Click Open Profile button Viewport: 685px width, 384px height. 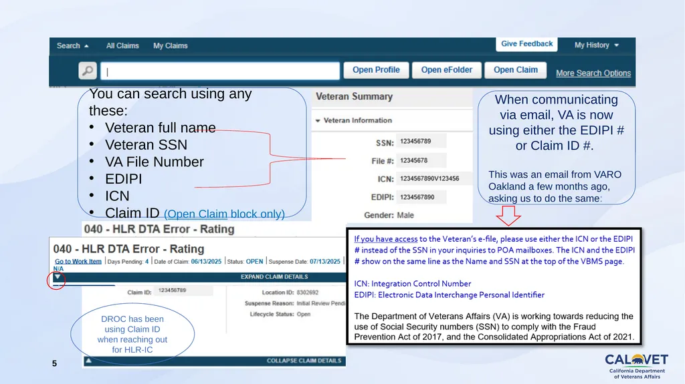coord(376,70)
